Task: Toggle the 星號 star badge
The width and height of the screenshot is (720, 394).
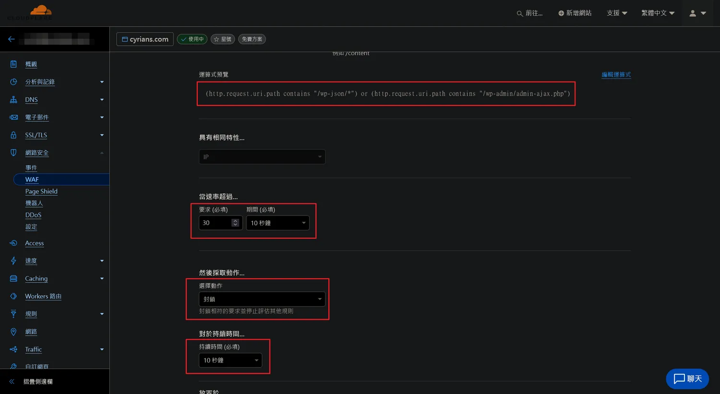Action: 222,39
